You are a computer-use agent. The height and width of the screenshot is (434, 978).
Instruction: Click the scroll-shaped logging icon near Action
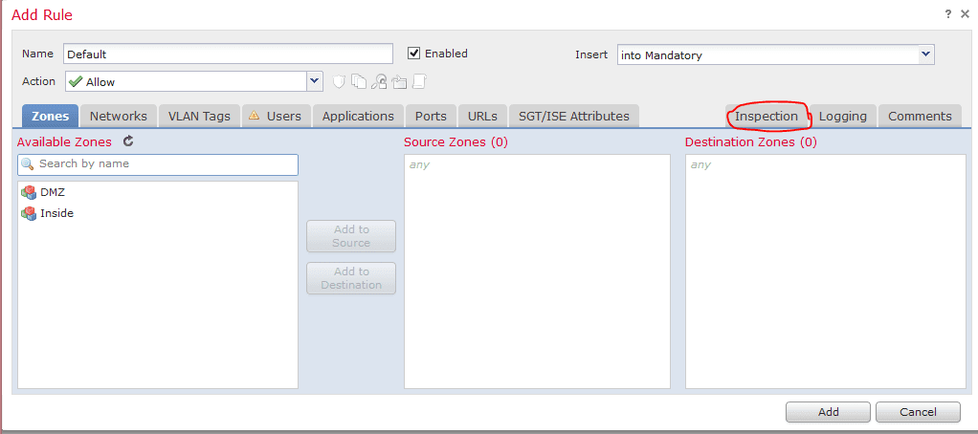click(419, 81)
